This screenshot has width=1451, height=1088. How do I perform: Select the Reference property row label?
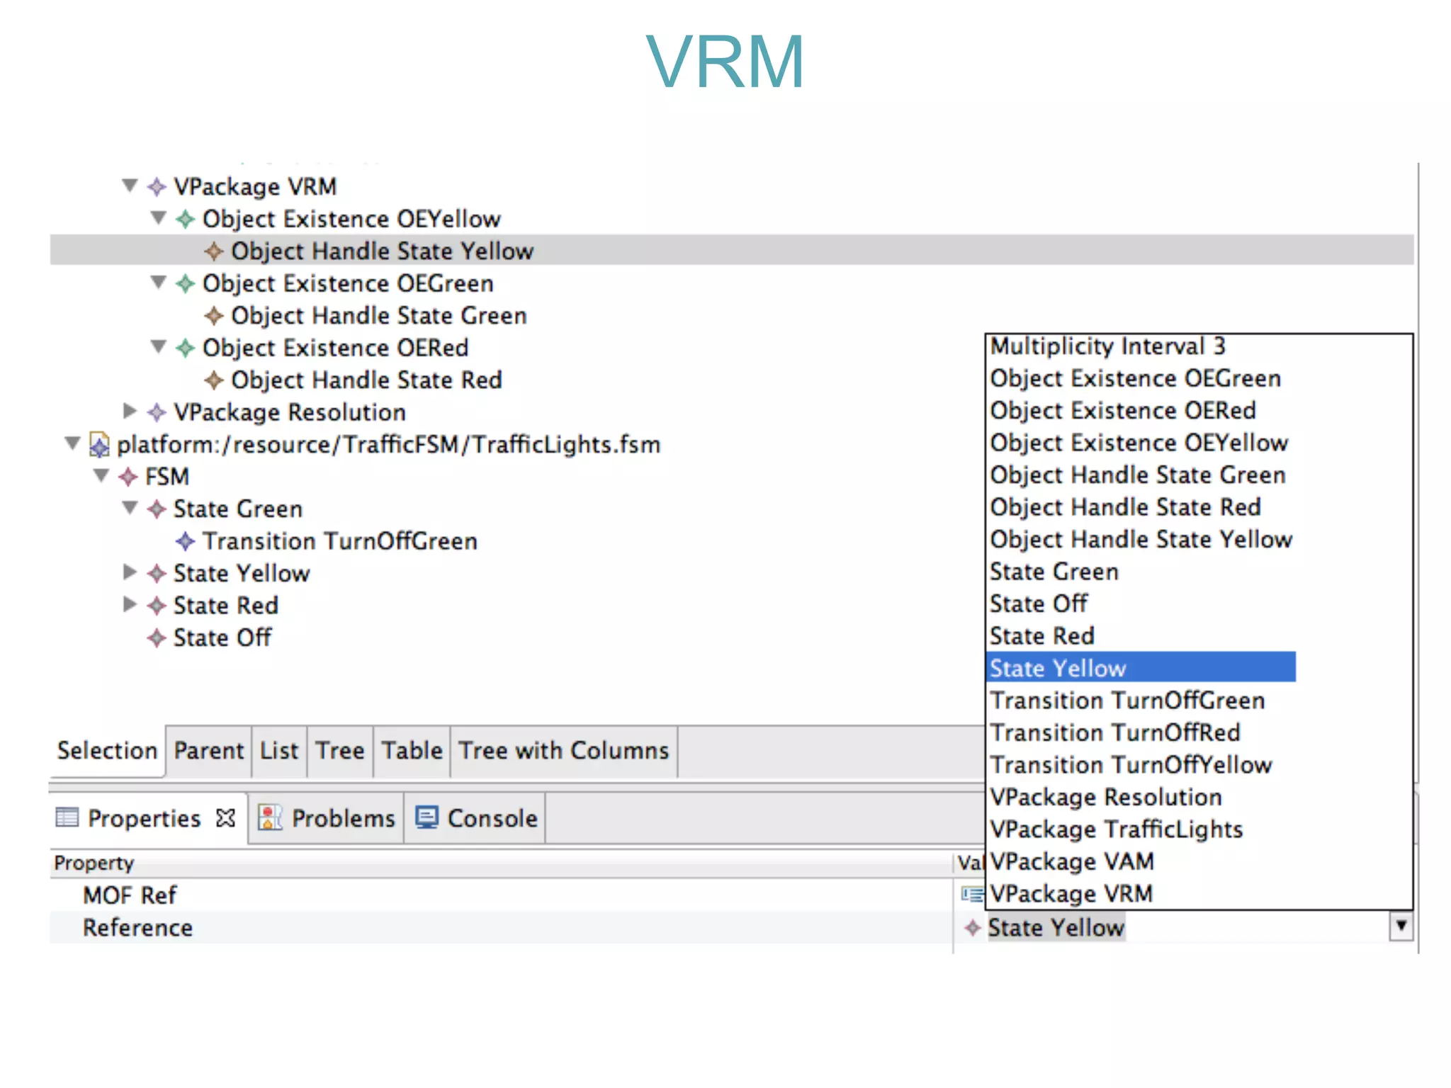[x=137, y=928]
